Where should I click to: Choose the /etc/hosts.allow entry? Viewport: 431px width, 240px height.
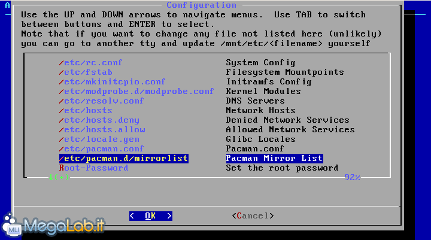click(102, 130)
